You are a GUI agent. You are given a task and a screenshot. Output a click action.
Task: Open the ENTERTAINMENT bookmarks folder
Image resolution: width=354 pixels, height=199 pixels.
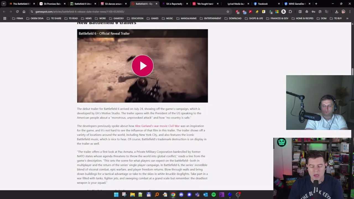[x=210, y=18]
